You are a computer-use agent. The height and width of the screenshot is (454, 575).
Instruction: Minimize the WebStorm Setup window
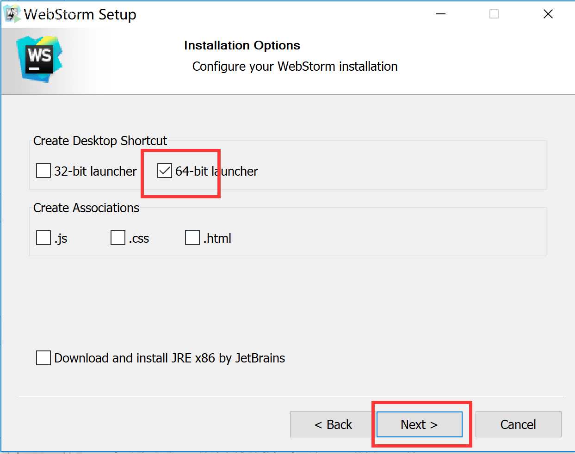tap(441, 14)
